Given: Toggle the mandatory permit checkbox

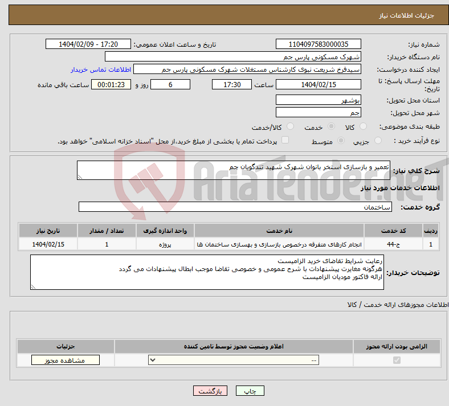Looking at the screenshot, I should coord(397,360).
